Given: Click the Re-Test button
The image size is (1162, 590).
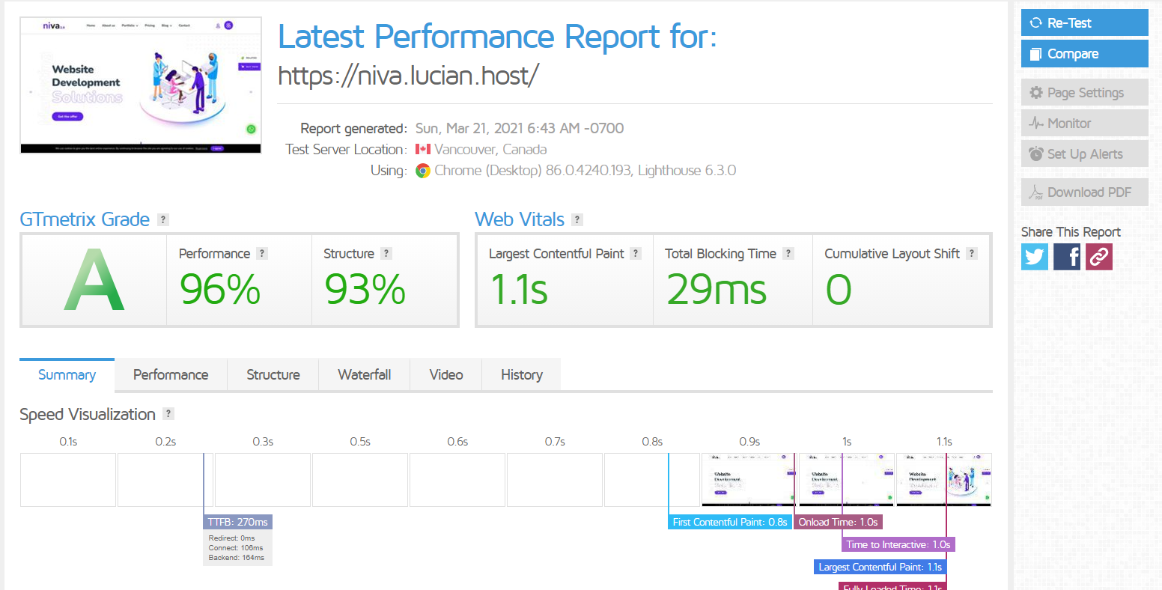Looking at the screenshot, I should pyautogui.click(x=1084, y=22).
